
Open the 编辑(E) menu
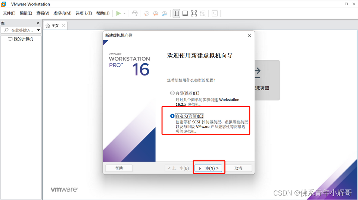(26, 13)
